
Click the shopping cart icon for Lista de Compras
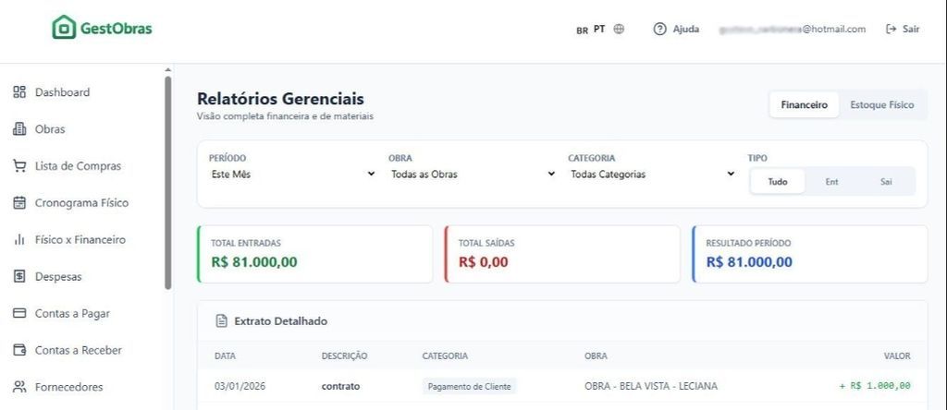[18, 166]
